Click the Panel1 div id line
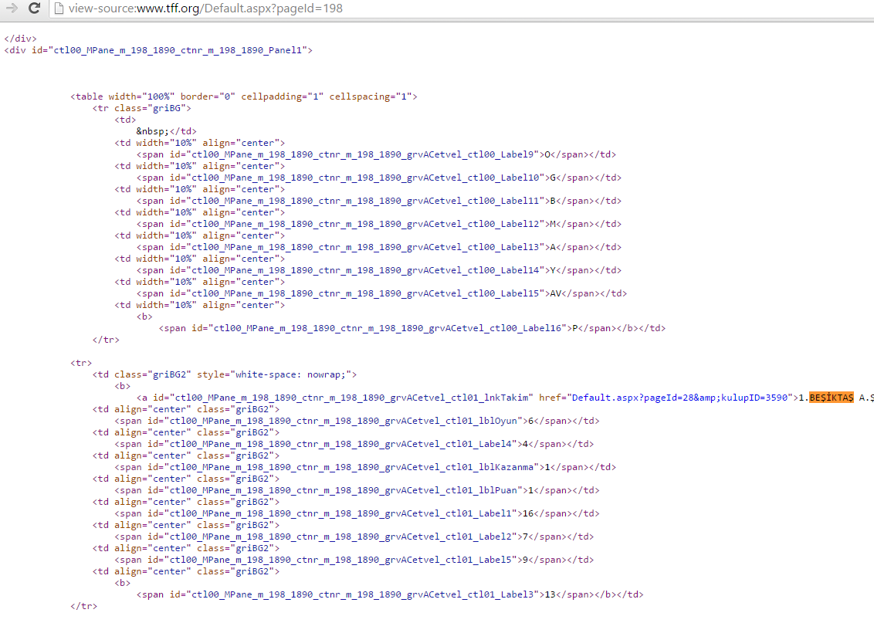 158,50
